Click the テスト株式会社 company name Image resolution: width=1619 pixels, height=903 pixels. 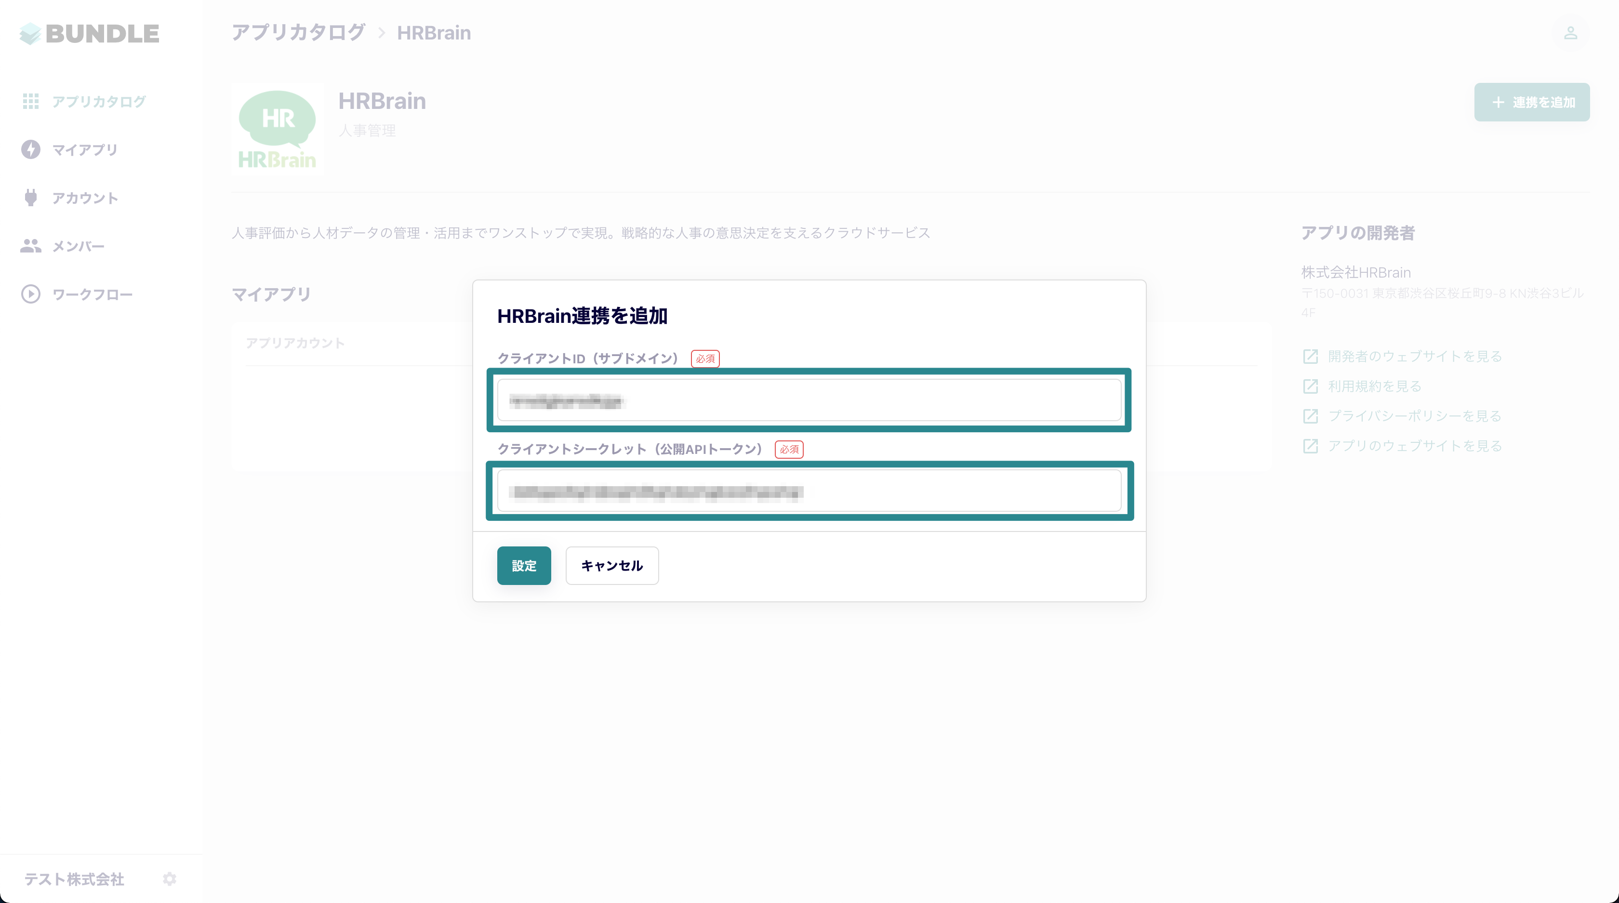click(74, 879)
